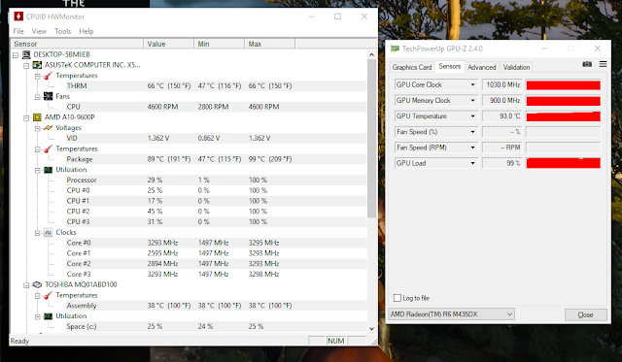Click the Clocks icon in tree
Screen dimensions: 622x362
tap(48, 233)
